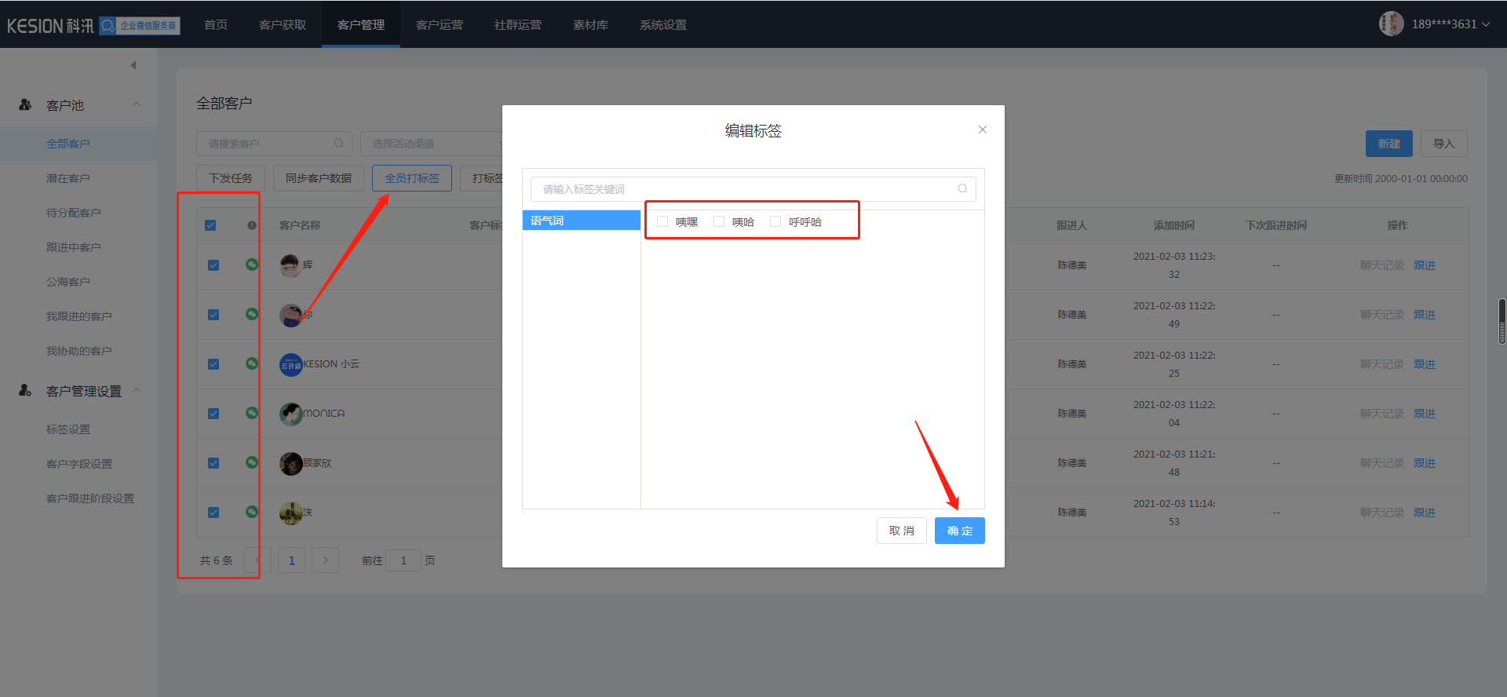
Task: Click the KESION 小云 customer avatar
Action: [x=291, y=364]
